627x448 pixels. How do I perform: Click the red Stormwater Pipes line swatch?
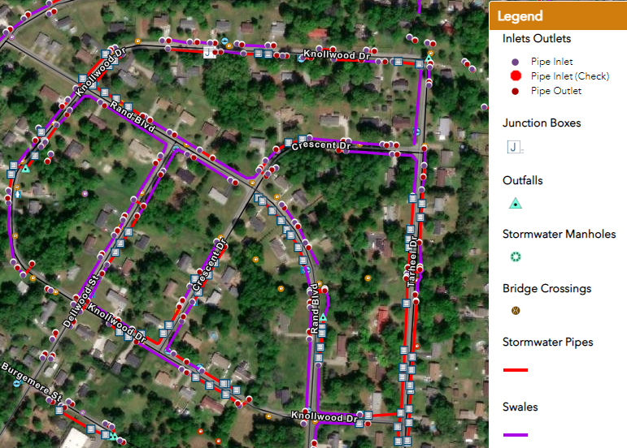(x=516, y=370)
